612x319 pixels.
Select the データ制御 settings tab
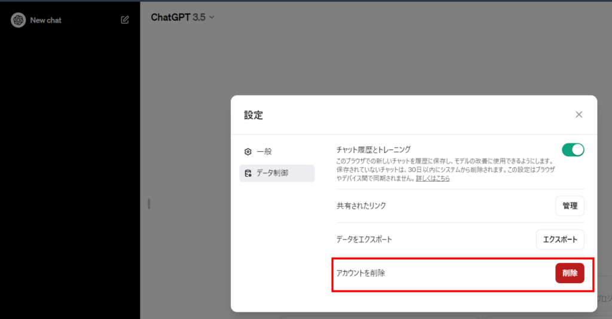[x=277, y=173]
